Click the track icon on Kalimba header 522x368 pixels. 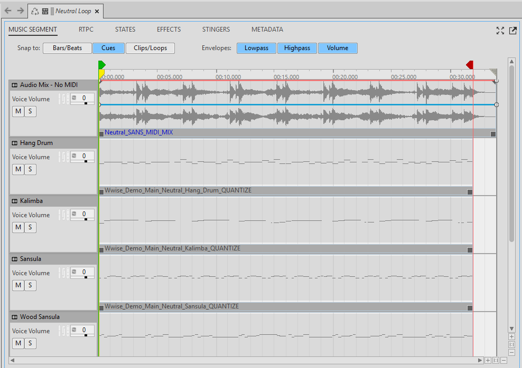coord(15,201)
